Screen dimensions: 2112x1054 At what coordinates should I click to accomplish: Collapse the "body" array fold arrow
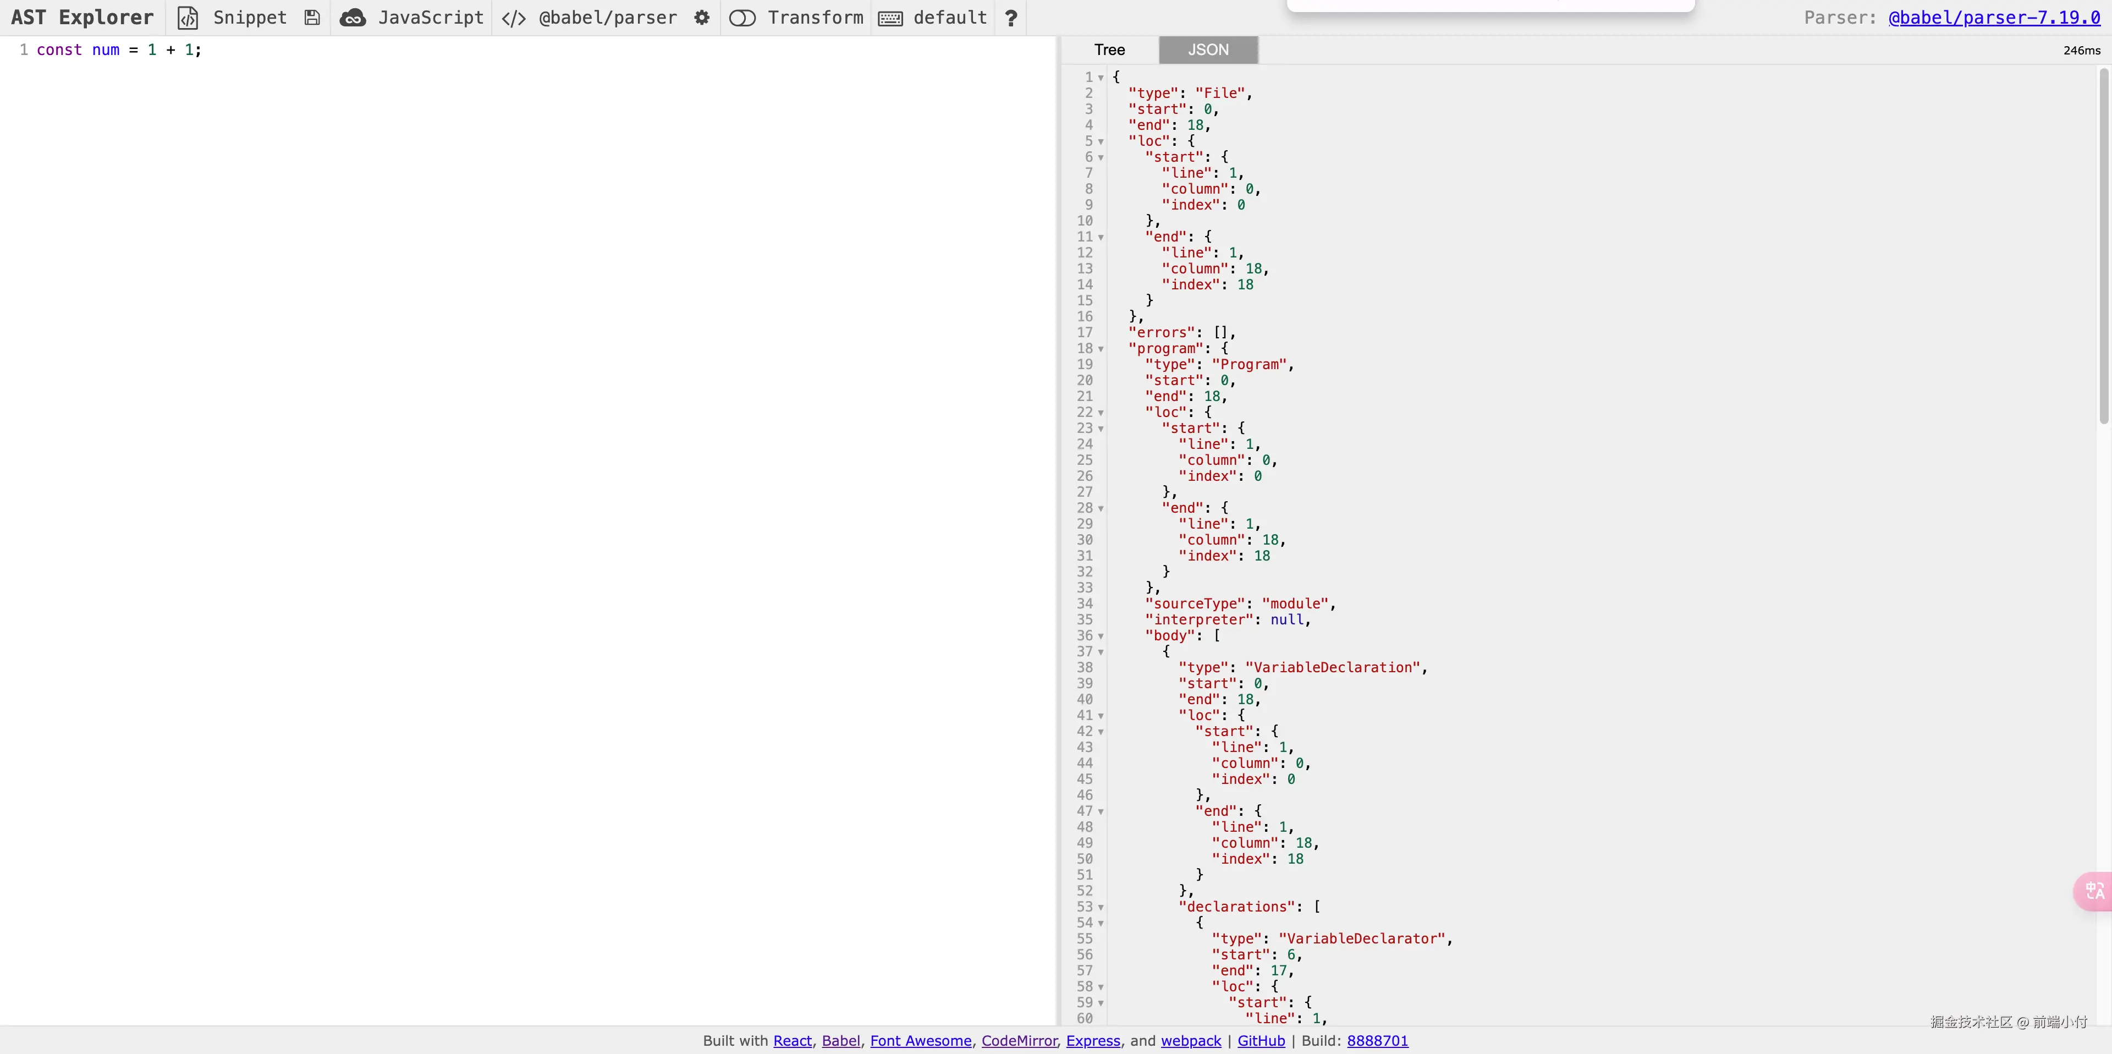coord(1101,636)
